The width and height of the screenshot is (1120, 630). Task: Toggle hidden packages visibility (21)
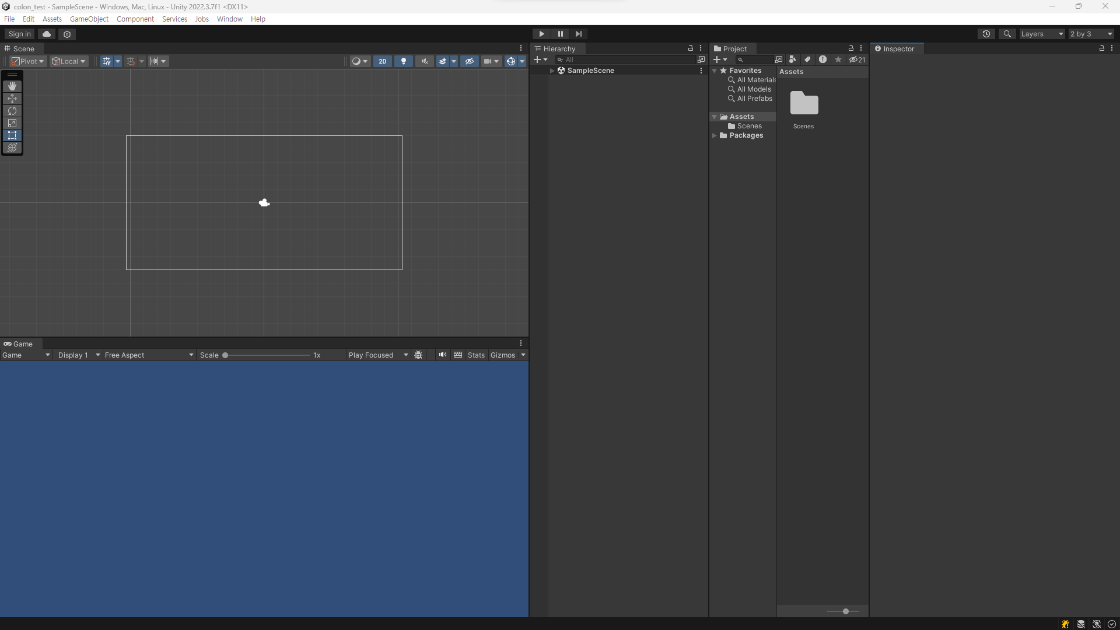857,60
